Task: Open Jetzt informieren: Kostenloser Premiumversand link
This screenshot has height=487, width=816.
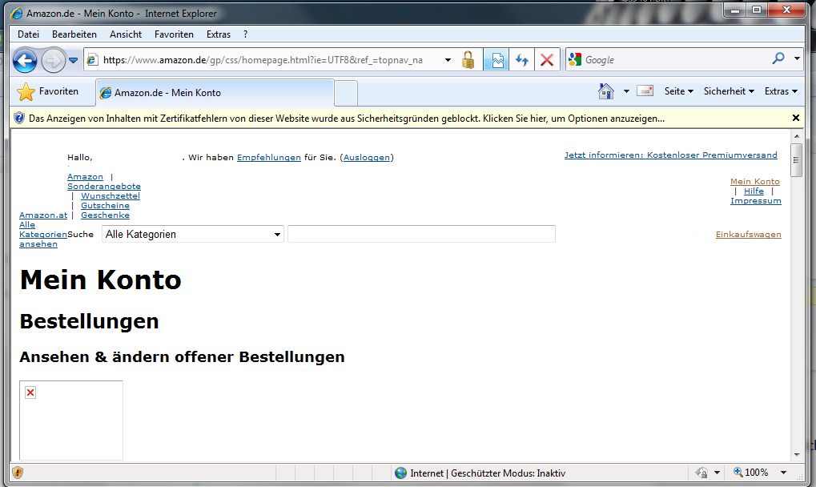Action: (671, 155)
